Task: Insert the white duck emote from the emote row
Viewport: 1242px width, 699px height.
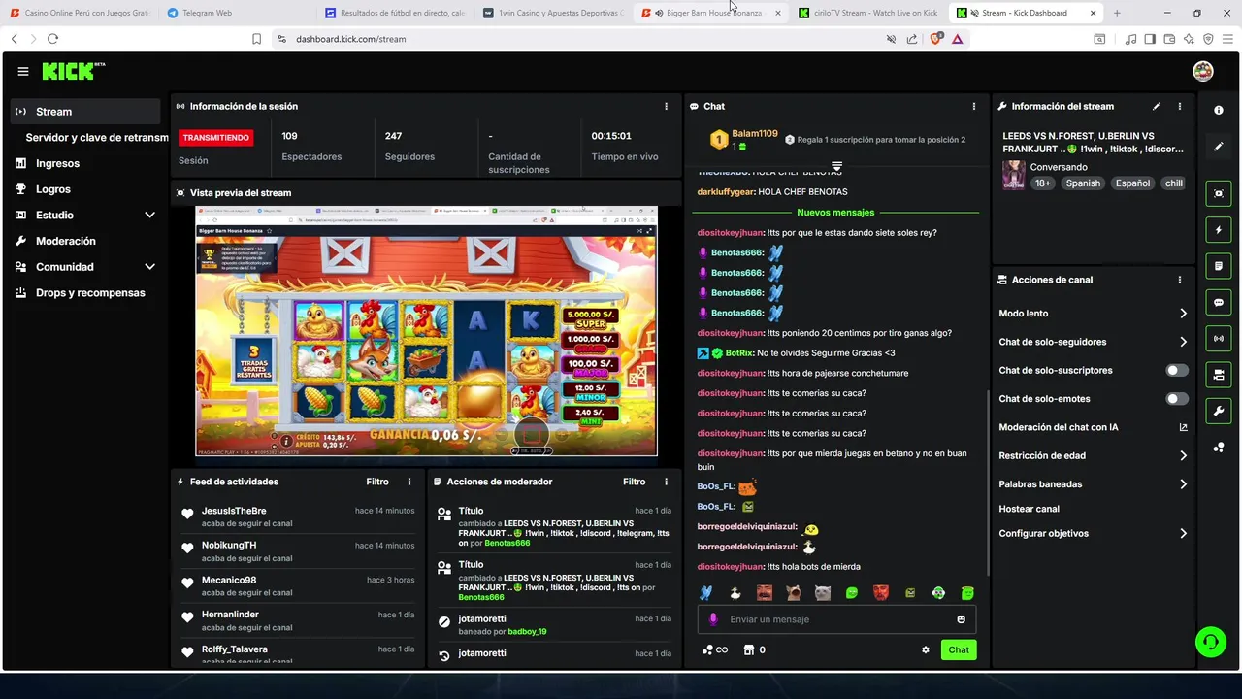Action: point(735,592)
